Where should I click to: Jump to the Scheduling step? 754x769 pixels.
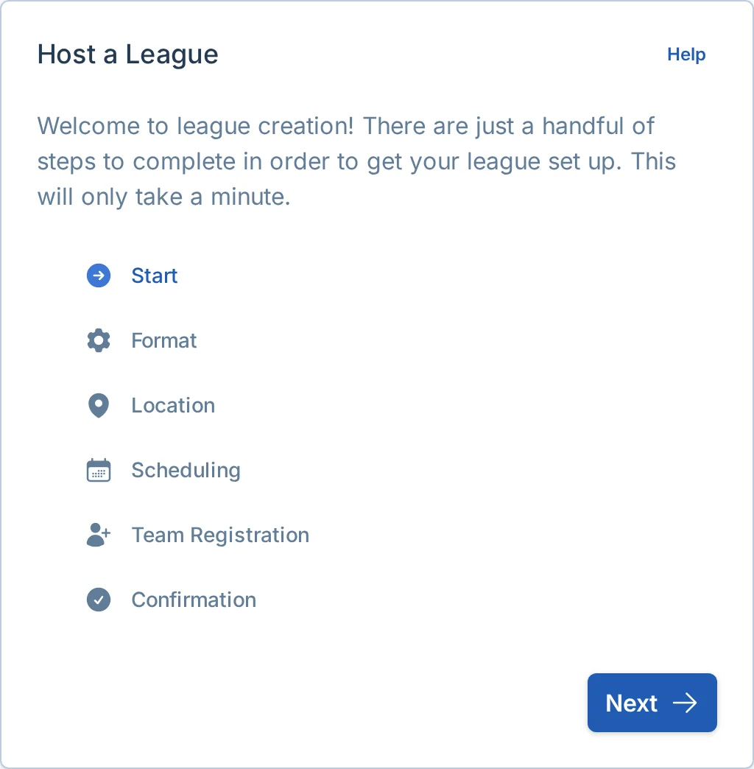186,470
